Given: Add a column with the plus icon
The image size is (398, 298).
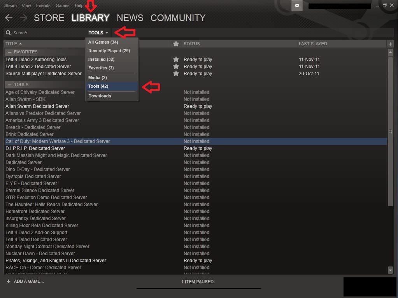Looking at the screenshot, I should pos(390,44).
